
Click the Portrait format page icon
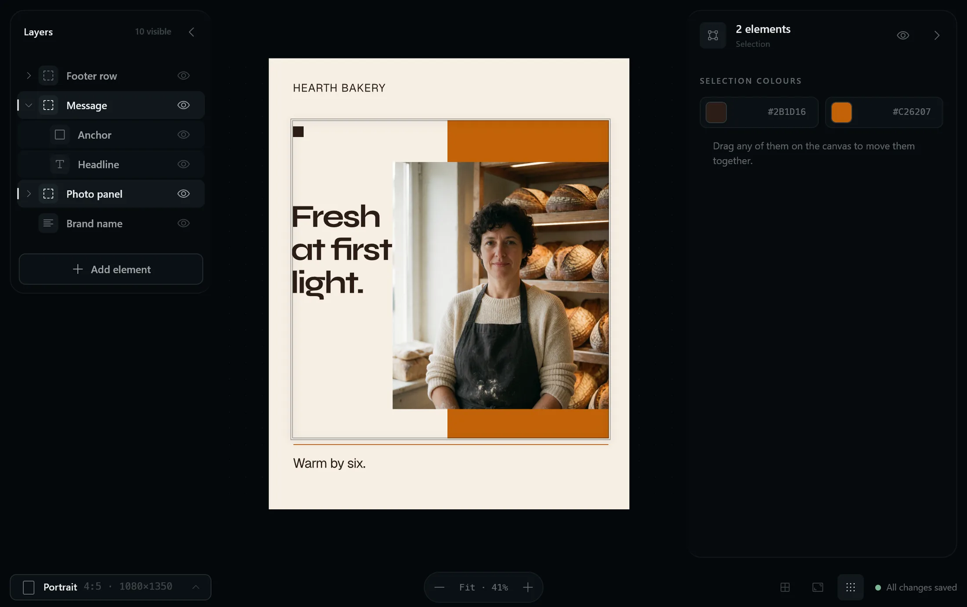point(29,587)
